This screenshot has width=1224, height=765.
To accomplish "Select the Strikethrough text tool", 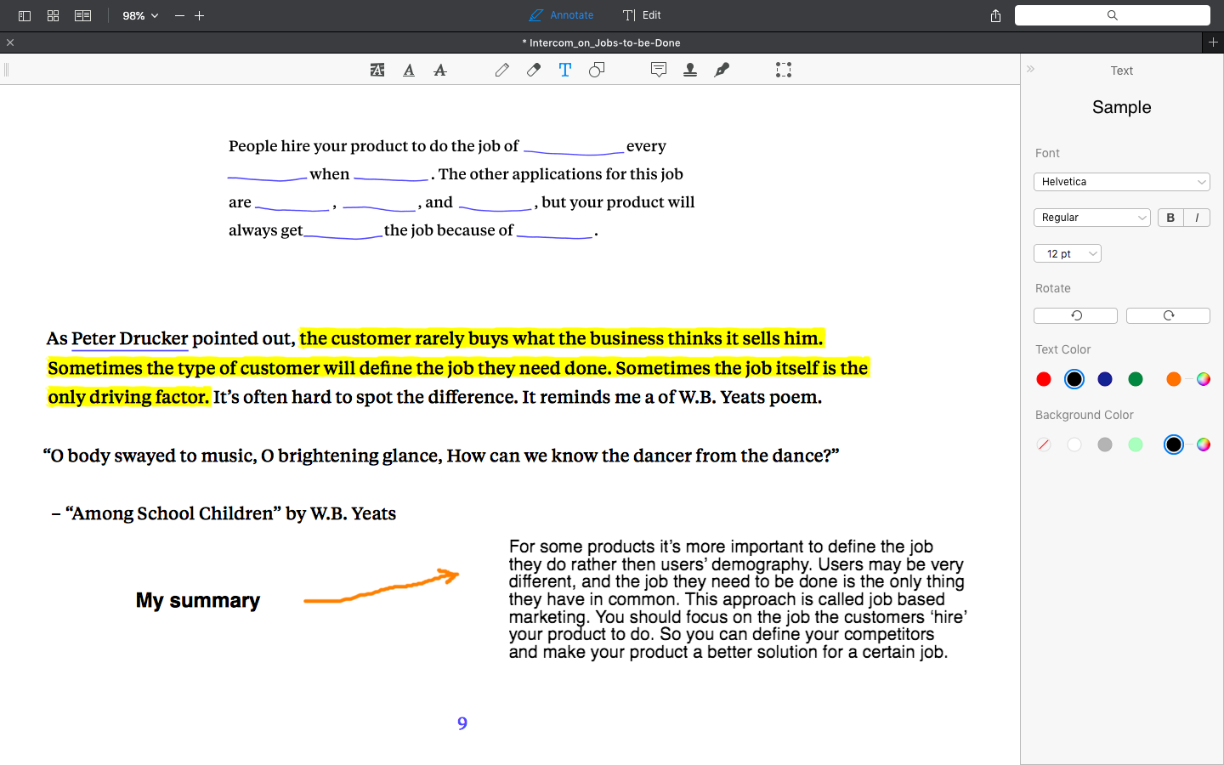I will [440, 70].
